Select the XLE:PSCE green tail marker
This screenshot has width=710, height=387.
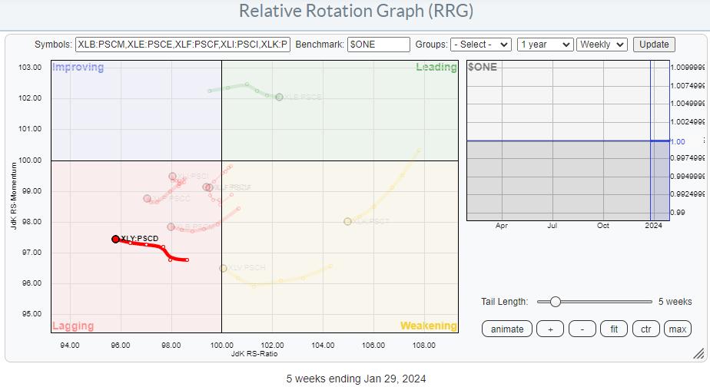point(279,97)
